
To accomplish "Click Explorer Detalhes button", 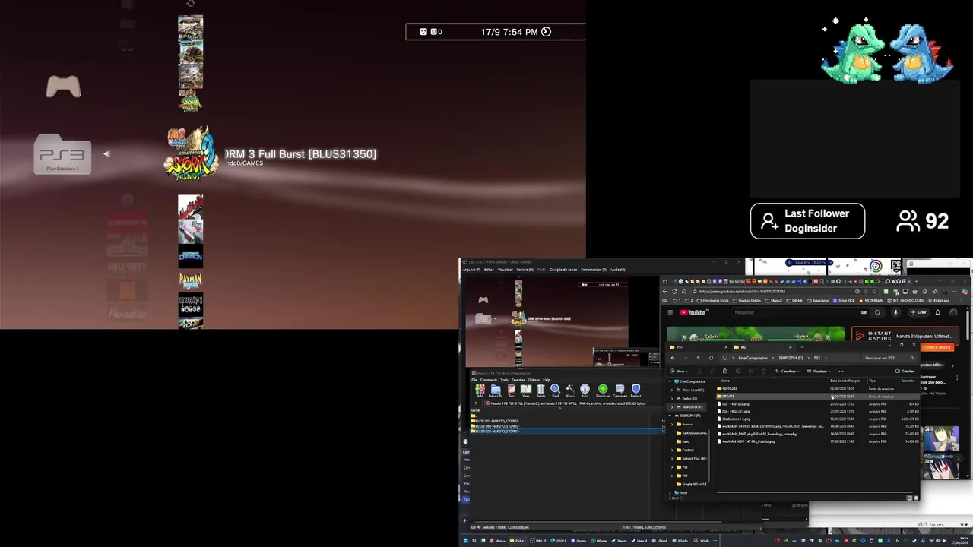I will click(905, 372).
